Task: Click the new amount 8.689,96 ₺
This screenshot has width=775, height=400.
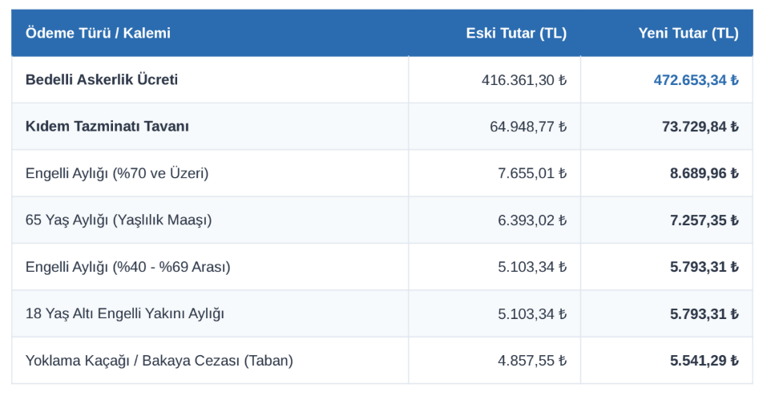Action: (704, 174)
